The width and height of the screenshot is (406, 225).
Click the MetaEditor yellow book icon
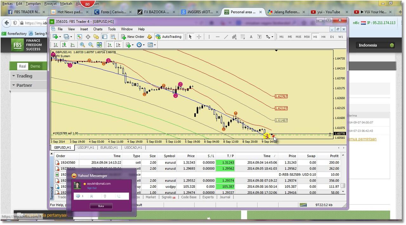pyautogui.click(x=149, y=37)
